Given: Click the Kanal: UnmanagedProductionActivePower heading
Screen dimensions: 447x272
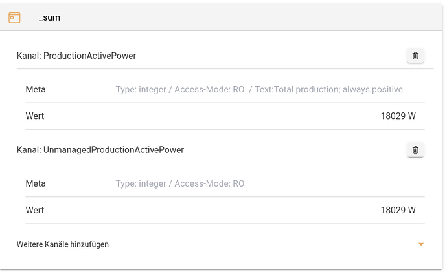Looking at the screenshot, I should point(100,150).
